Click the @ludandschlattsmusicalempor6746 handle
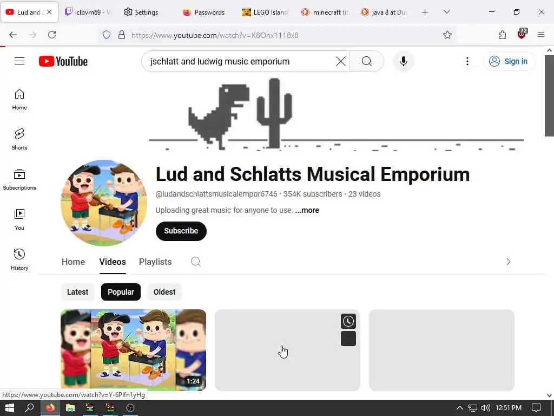 [x=216, y=194]
